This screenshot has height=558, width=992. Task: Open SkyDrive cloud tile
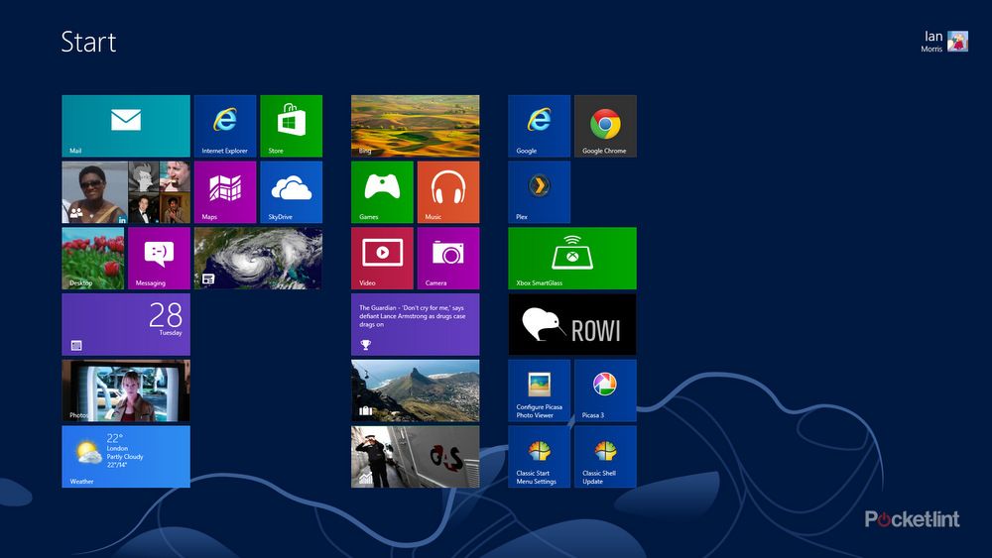coord(291,192)
